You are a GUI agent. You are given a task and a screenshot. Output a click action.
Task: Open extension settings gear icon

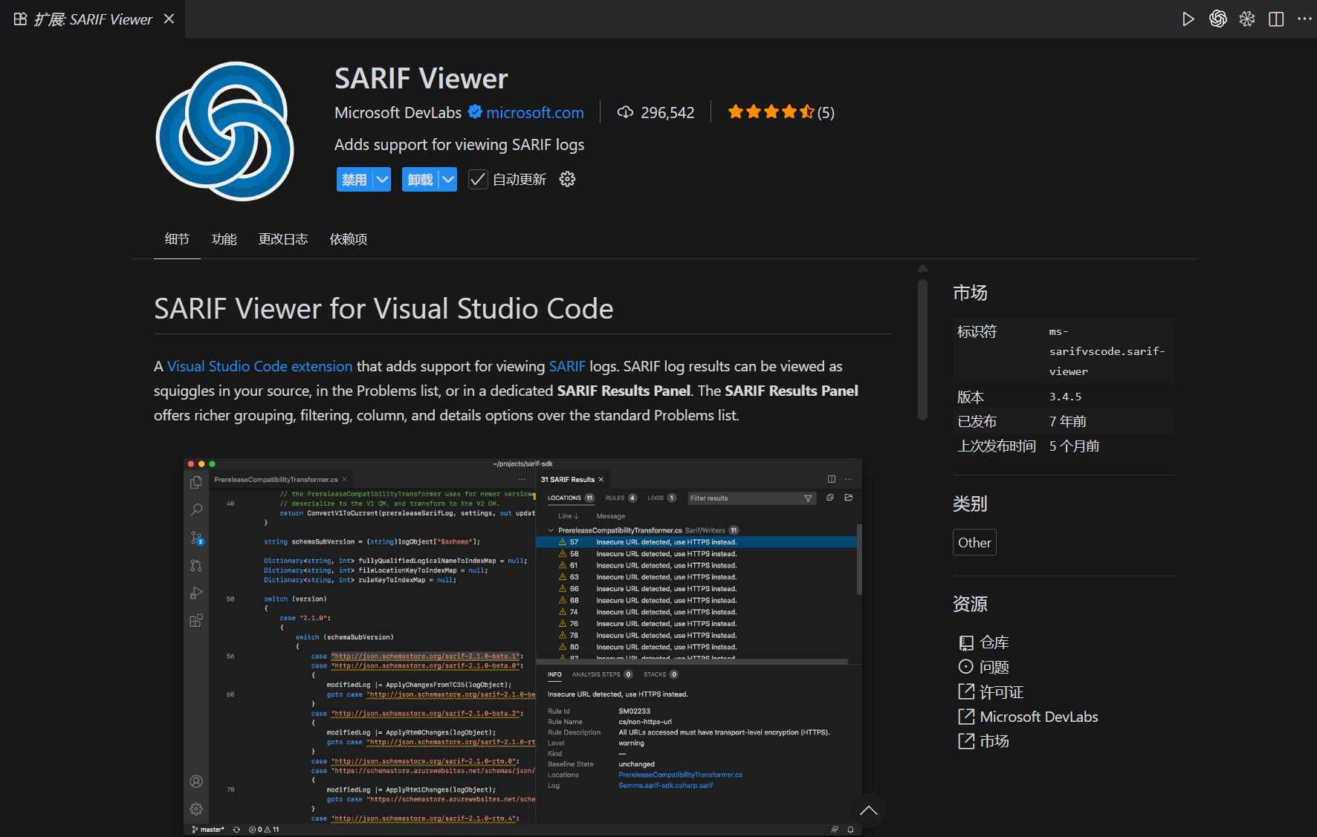point(567,180)
